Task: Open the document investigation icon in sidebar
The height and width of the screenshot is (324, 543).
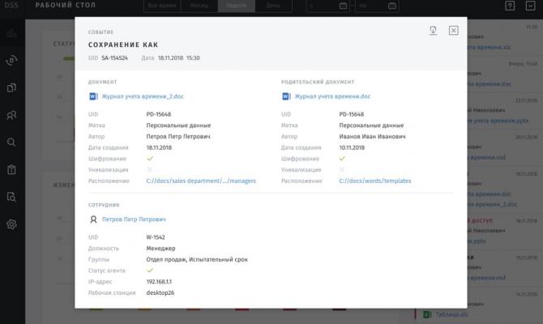Action: coord(11,197)
